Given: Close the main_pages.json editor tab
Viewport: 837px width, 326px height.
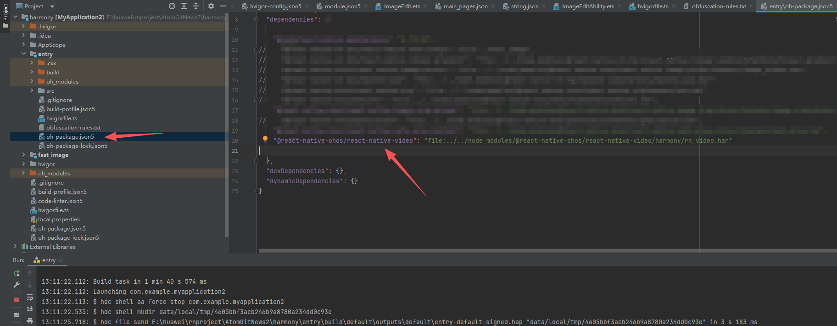Looking at the screenshot, I should pos(493,6).
